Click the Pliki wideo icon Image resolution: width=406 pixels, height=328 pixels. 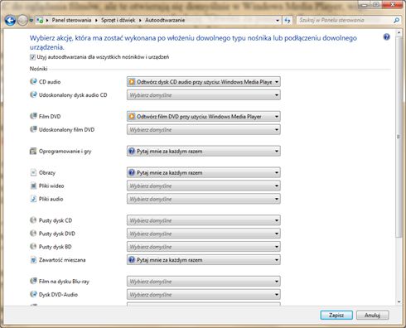point(33,186)
